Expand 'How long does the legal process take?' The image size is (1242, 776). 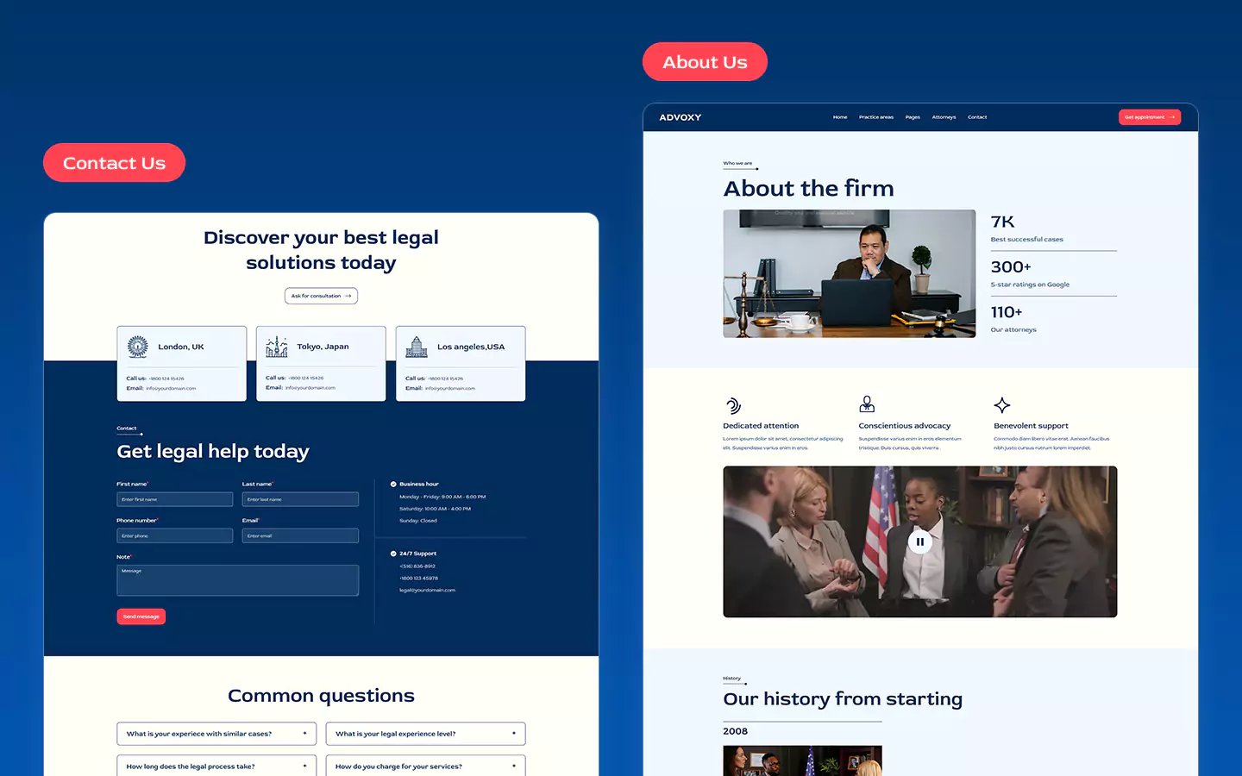tap(216, 766)
